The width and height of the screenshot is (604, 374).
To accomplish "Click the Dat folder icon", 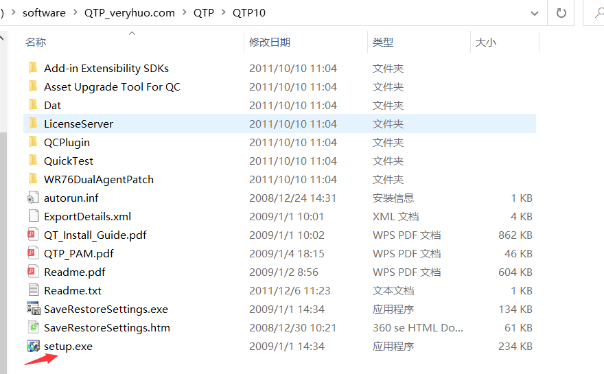I will pos(33,105).
